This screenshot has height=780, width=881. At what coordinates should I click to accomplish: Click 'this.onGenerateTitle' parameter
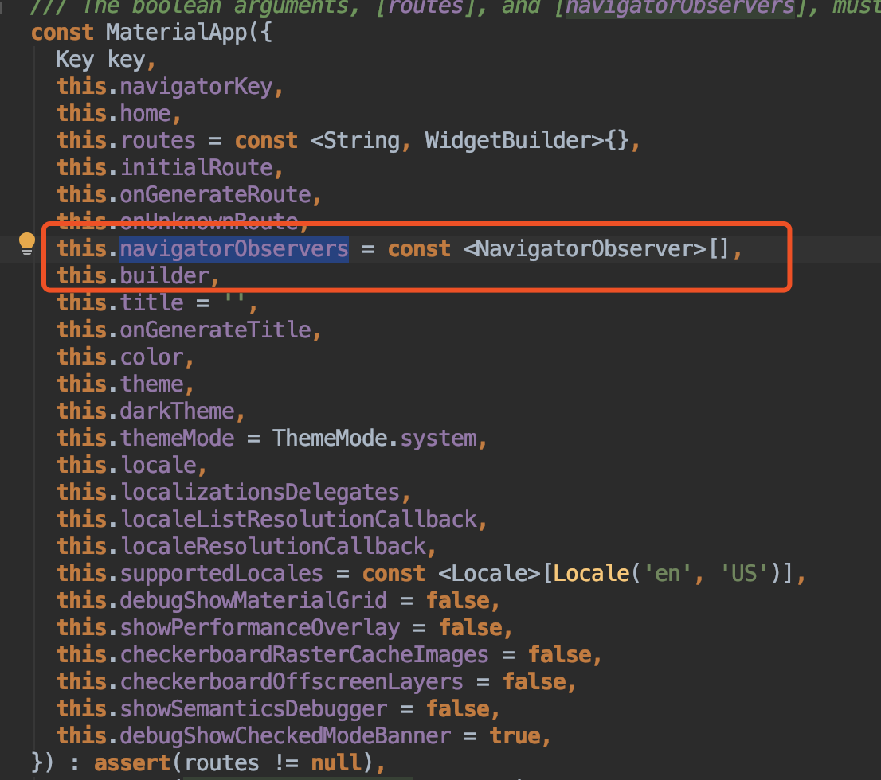(x=188, y=330)
